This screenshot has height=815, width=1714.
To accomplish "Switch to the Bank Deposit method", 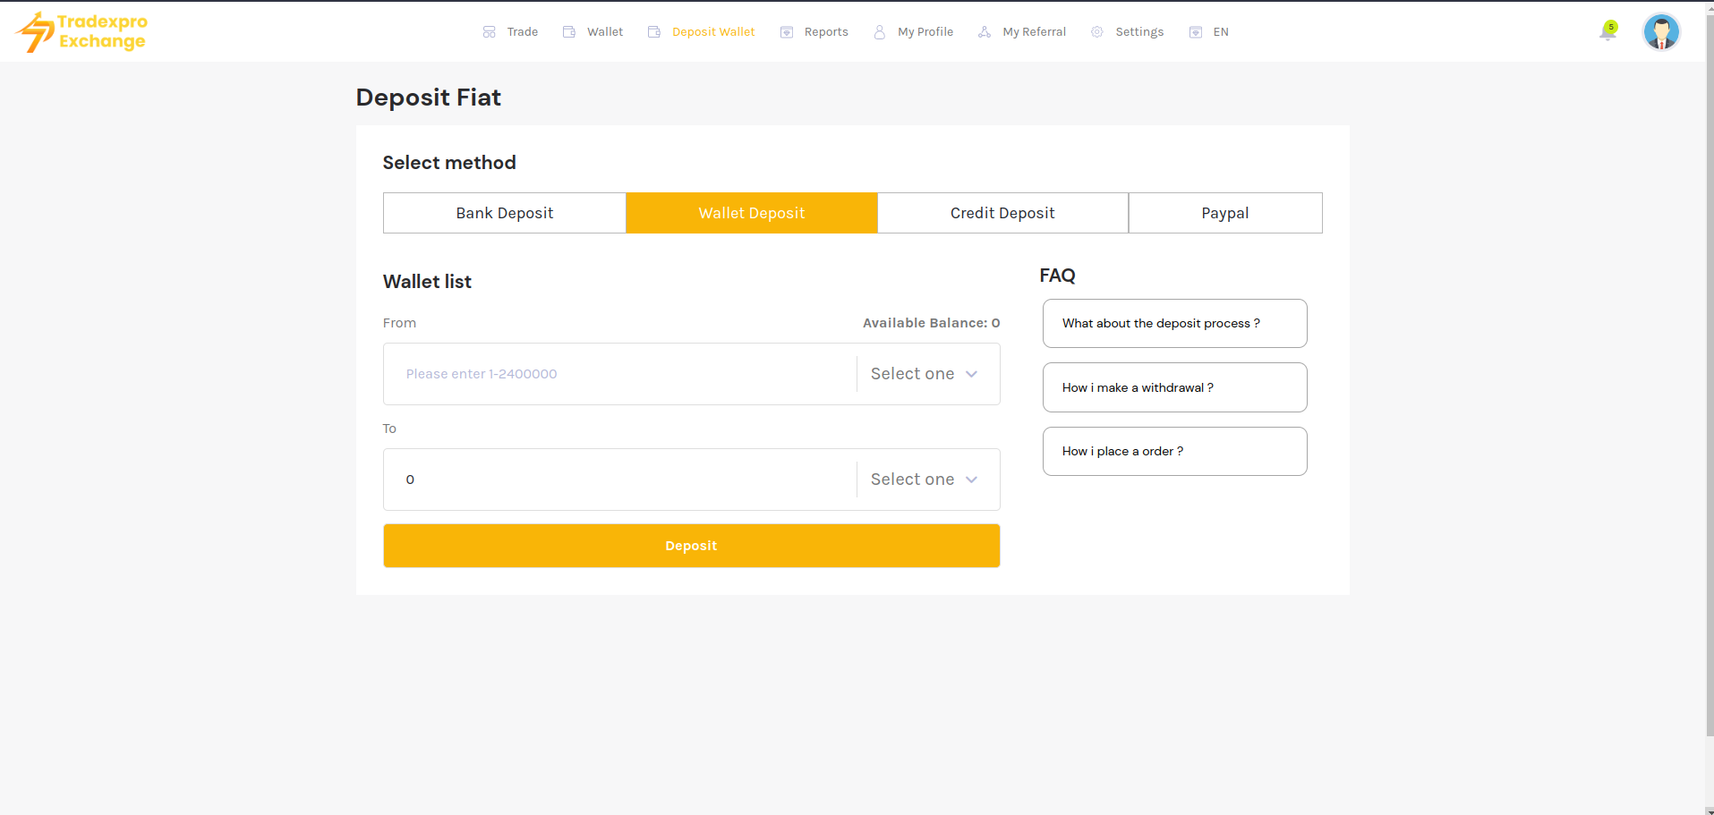I will tap(504, 213).
